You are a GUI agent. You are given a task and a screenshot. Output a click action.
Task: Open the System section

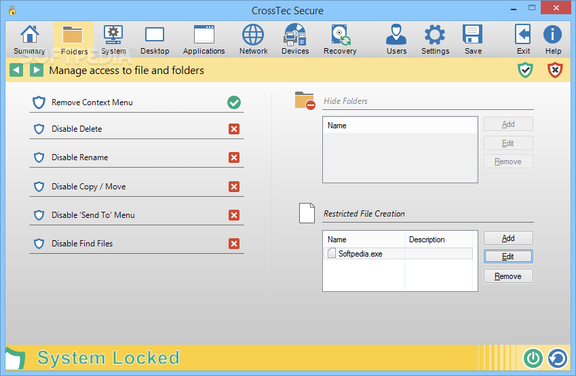[113, 39]
